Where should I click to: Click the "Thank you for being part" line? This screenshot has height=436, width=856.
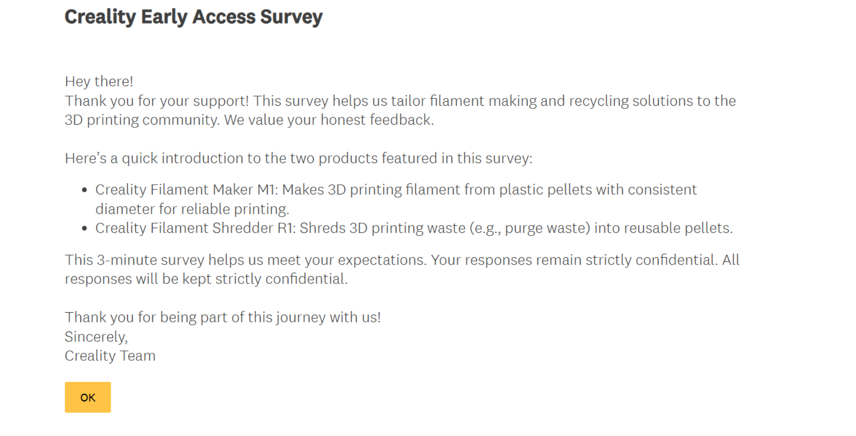point(223,317)
